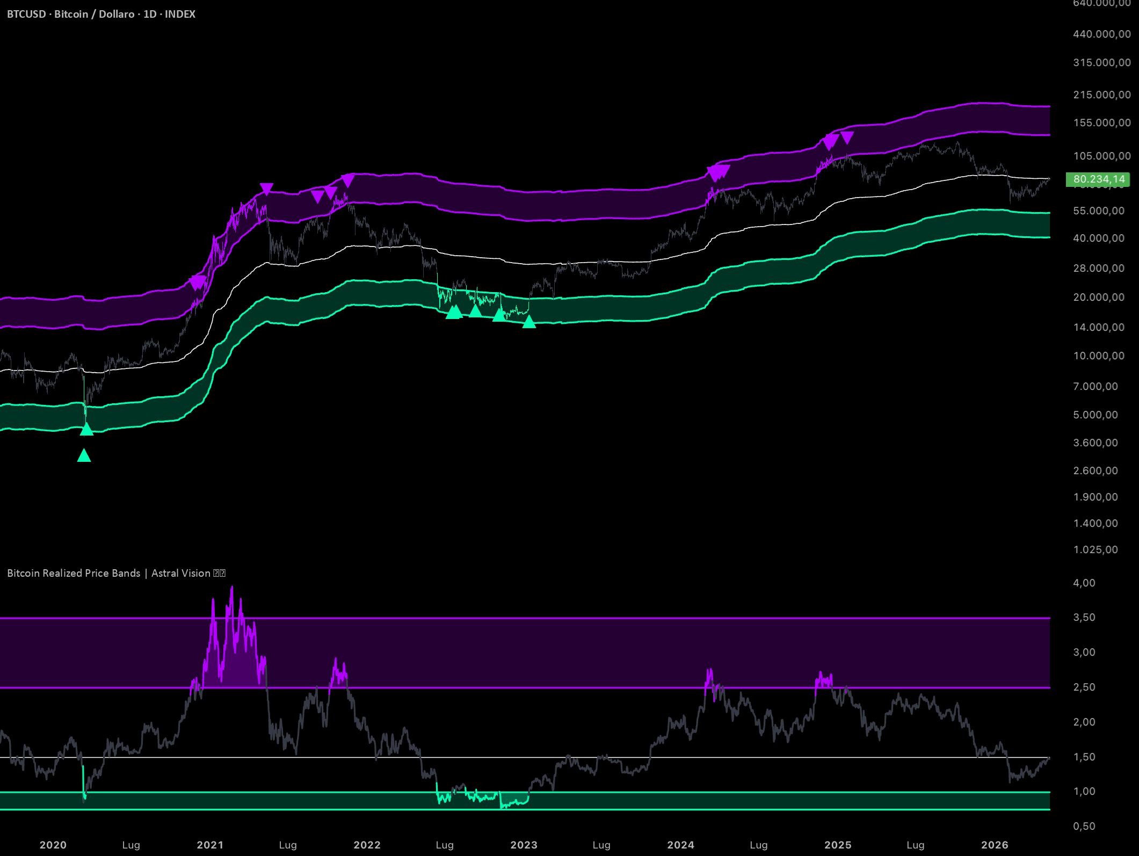Click the BTCUSD Bitcoin / Dollaro chart title
The width and height of the screenshot is (1139, 856).
click(101, 14)
